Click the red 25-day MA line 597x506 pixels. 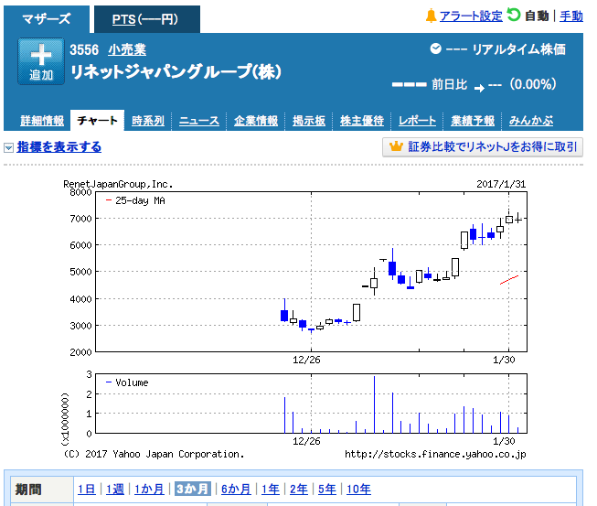[x=509, y=280]
